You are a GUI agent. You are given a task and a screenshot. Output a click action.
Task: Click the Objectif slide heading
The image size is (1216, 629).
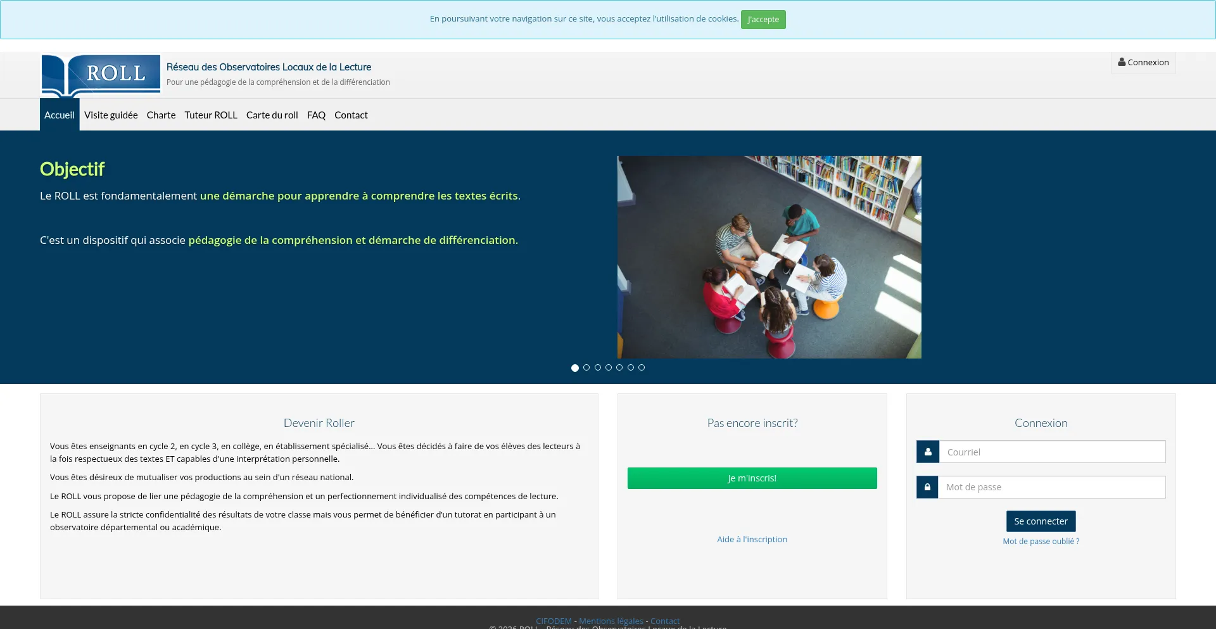(x=72, y=169)
